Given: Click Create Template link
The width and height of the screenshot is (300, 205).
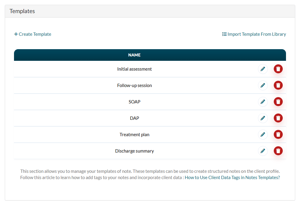Looking at the screenshot, I should pyautogui.click(x=33, y=34).
